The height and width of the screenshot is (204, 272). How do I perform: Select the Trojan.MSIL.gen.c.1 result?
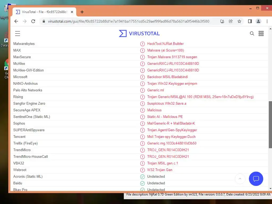pyautogui.click(x=163, y=163)
